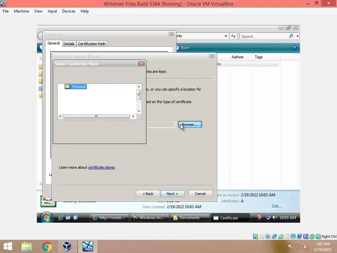Open the Windows 8 host Start button

[8, 246]
